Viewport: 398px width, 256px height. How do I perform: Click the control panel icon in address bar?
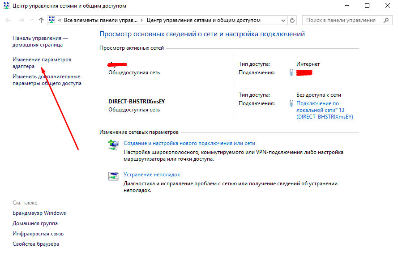pyautogui.click(x=52, y=20)
